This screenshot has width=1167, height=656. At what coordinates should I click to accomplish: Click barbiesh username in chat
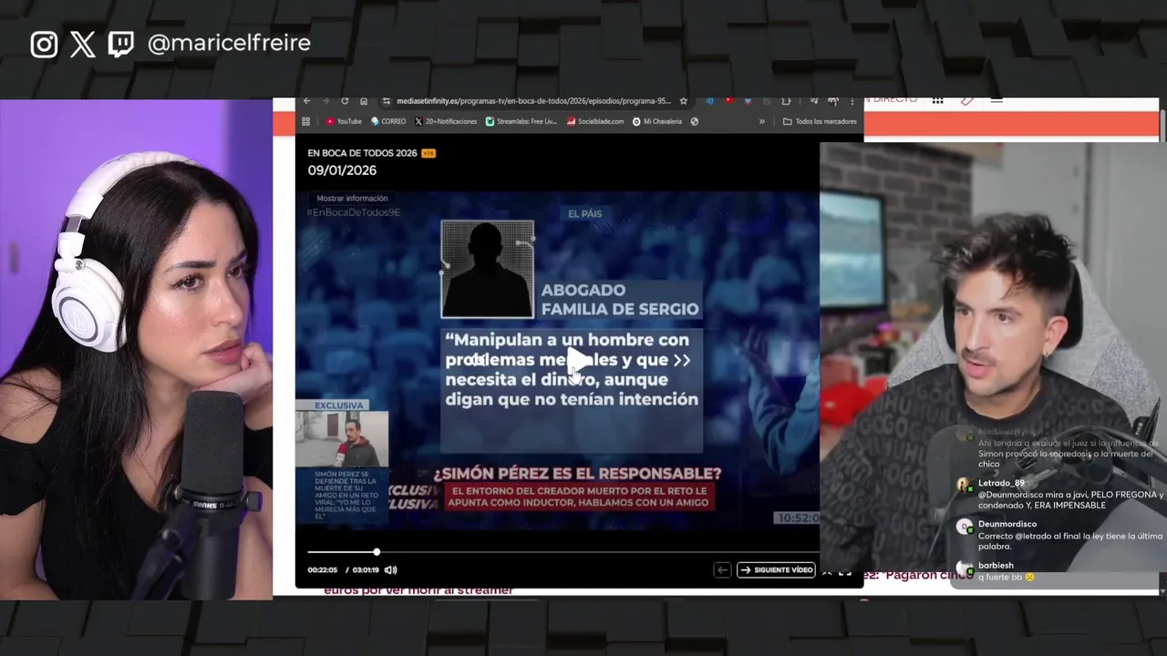pyautogui.click(x=996, y=565)
